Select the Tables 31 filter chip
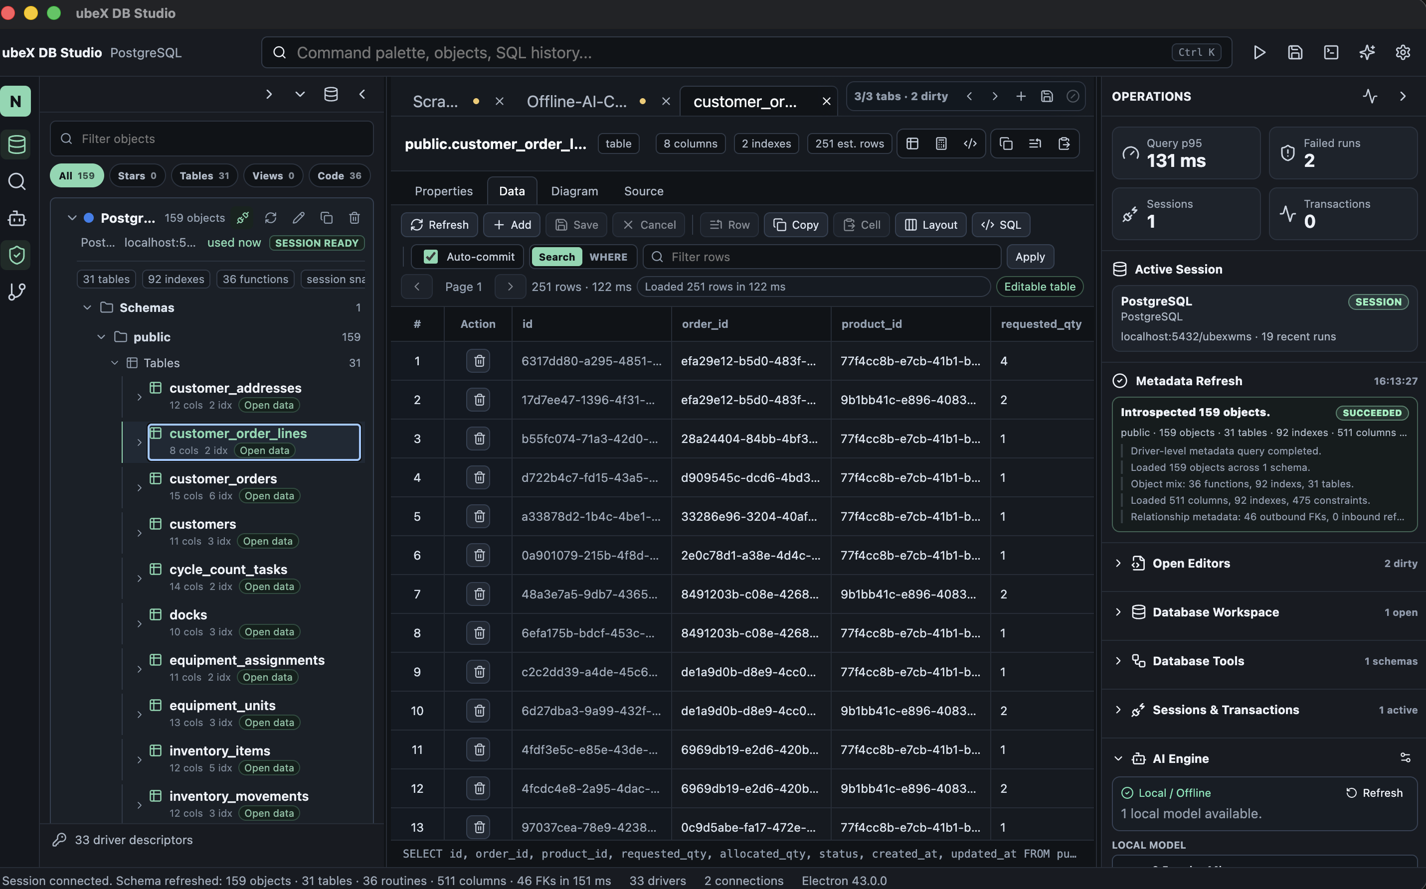Image resolution: width=1426 pixels, height=889 pixels. [x=204, y=175]
